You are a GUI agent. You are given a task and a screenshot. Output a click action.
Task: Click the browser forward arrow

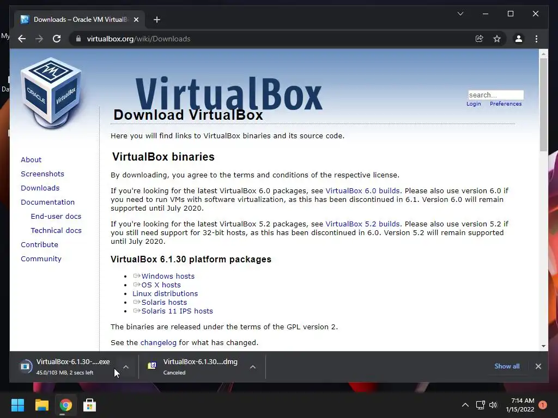click(x=39, y=39)
